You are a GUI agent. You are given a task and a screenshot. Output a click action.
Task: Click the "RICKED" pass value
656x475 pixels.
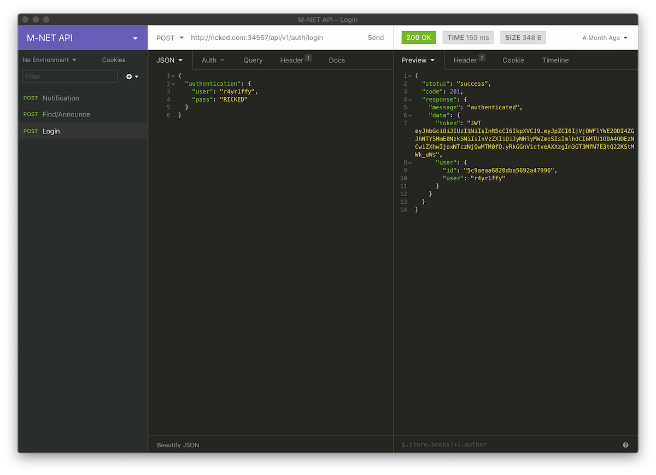[233, 99]
